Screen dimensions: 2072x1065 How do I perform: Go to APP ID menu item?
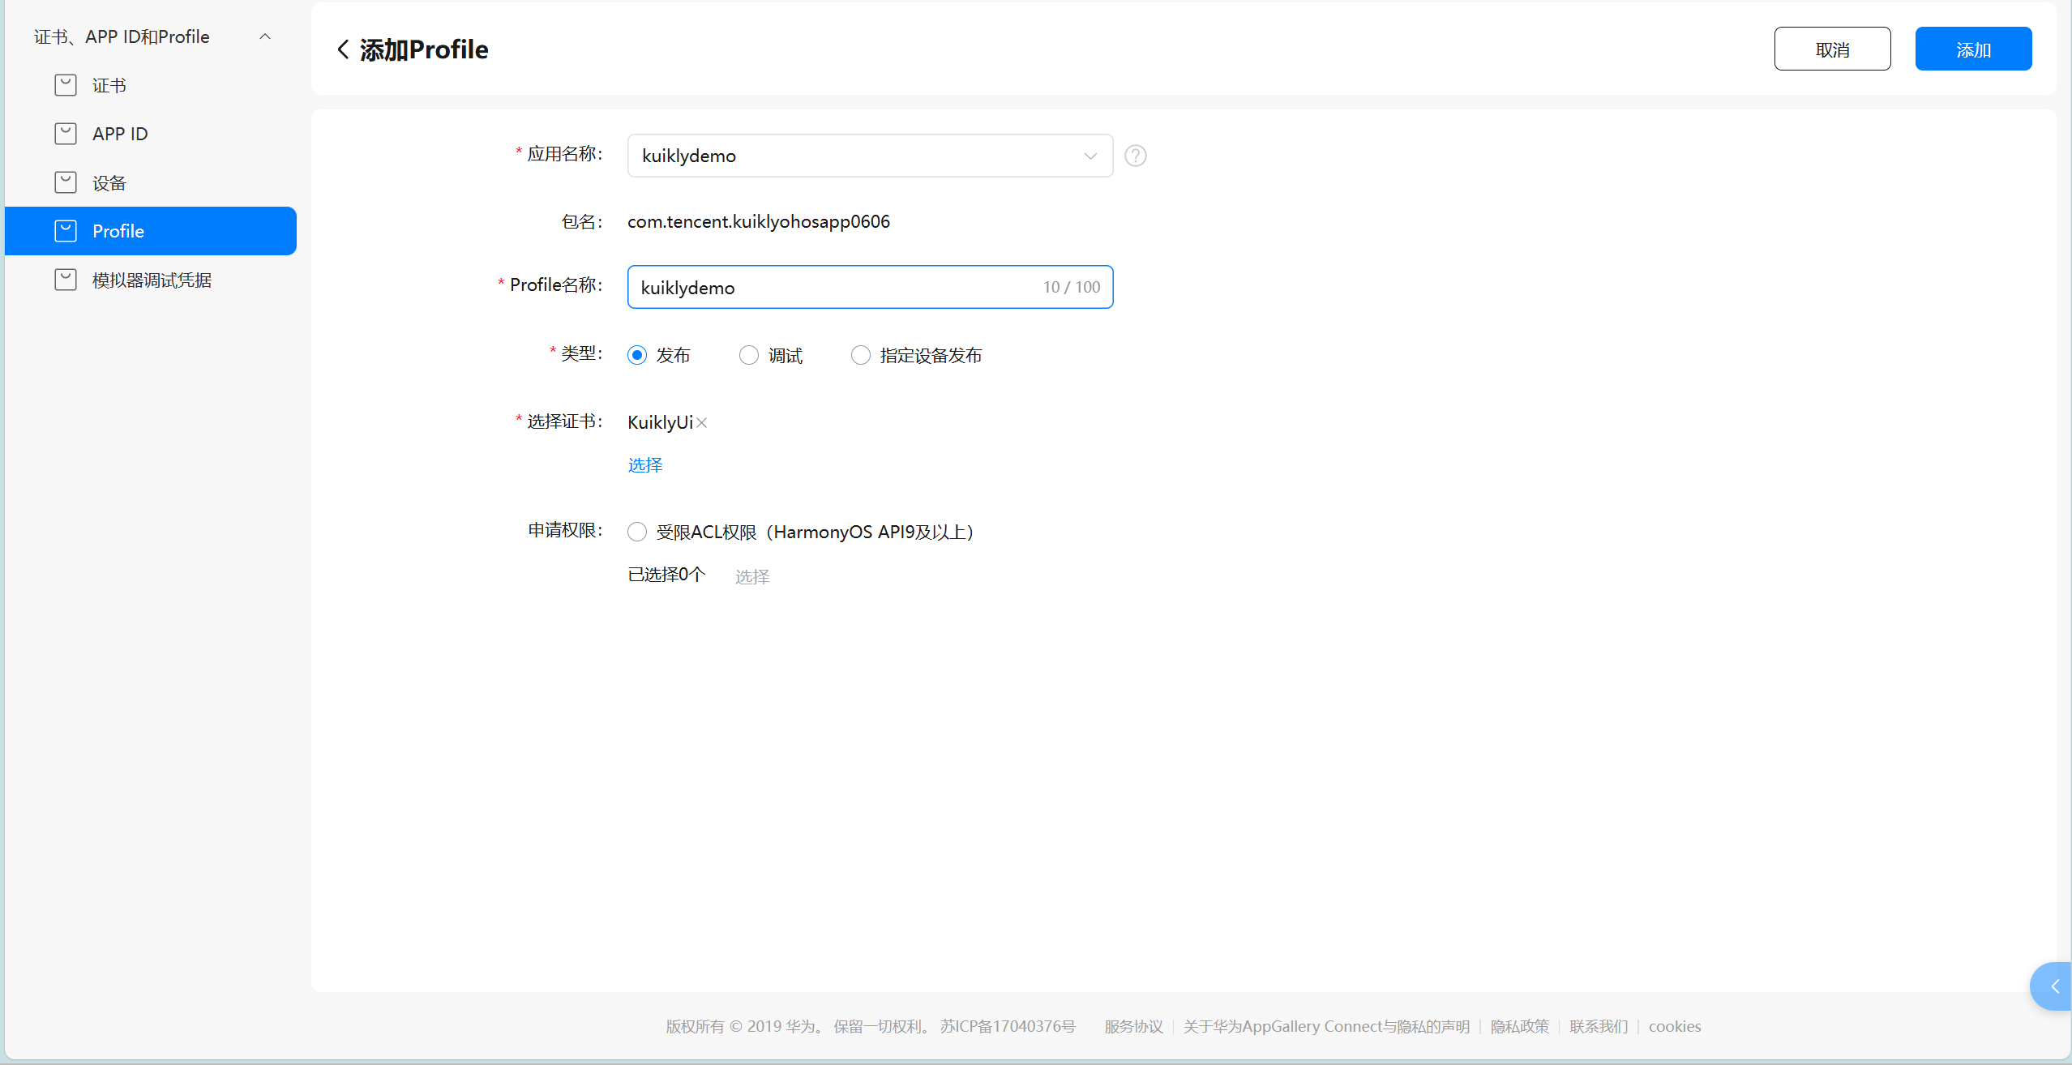click(x=120, y=134)
